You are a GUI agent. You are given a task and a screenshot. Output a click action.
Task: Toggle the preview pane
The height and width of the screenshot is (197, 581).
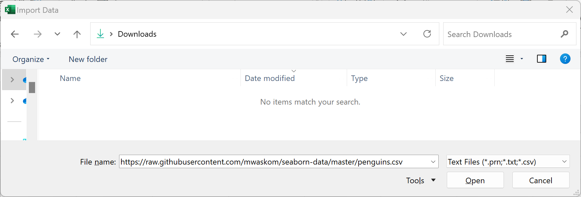[541, 59]
